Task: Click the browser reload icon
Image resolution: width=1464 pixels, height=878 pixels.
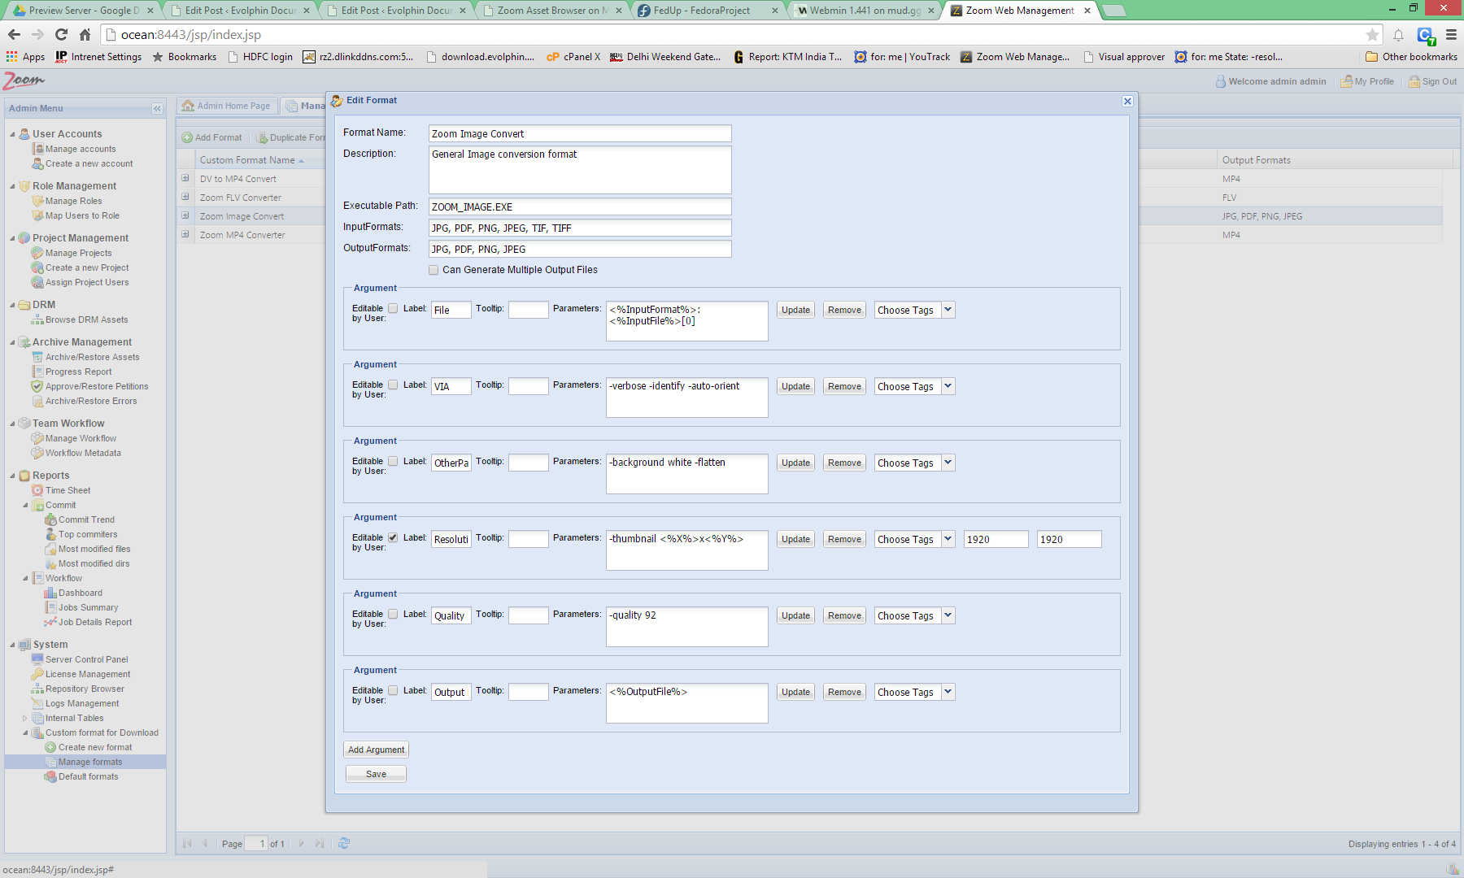Action: tap(61, 34)
